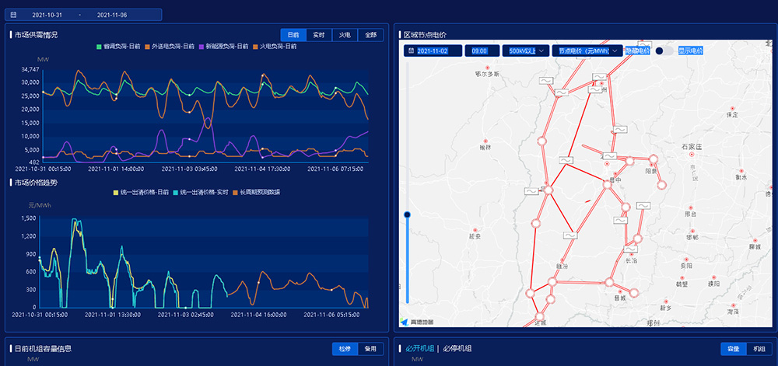The image size is (778, 366).
Task: Click the 菏泽 city marker on the map
Action: (x=732, y=305)
